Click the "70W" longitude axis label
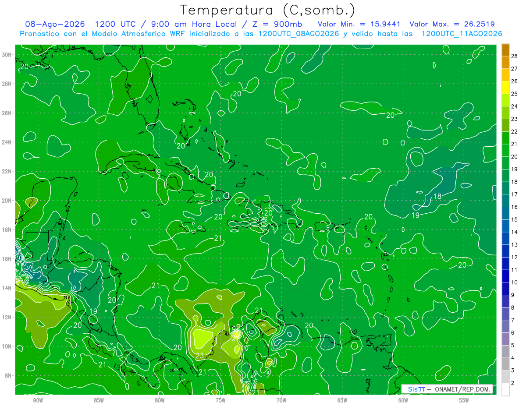 tap(281, 401)
